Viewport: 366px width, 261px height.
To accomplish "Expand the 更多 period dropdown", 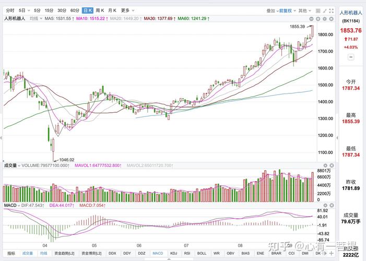I will point(126,10).
